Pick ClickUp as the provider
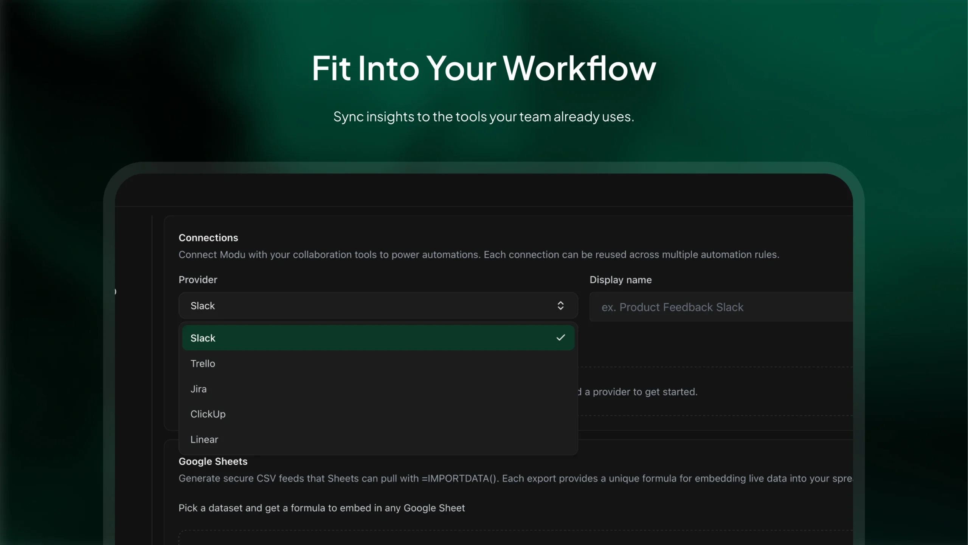 pyautogui.click(x=208, y=414)
